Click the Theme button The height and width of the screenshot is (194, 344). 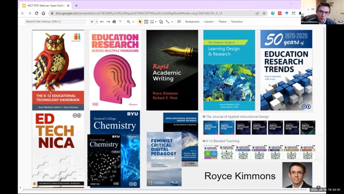coord(222,22)
